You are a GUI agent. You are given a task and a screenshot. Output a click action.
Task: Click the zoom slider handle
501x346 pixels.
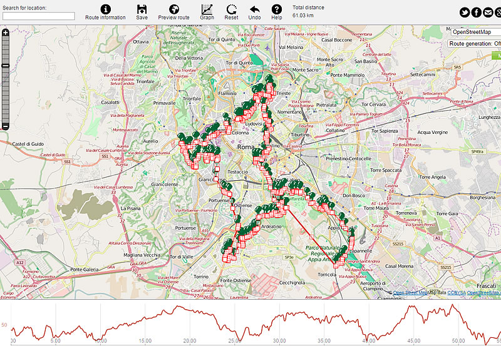tap(6, 66)
